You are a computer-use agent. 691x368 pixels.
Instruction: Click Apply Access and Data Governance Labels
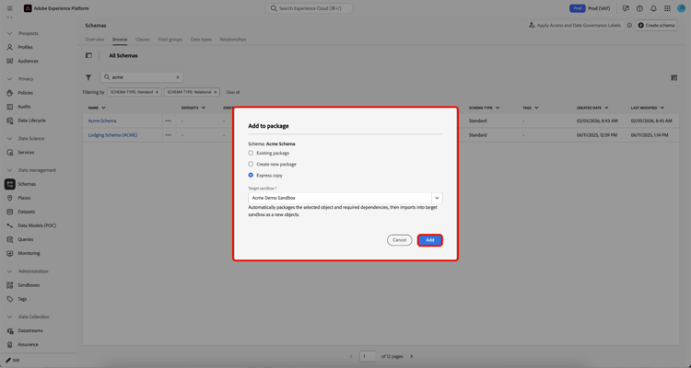pyautogui.click(x=574, y=26)
